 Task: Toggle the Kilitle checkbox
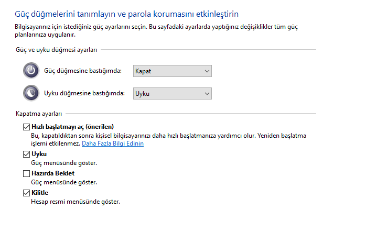[27, 193]
